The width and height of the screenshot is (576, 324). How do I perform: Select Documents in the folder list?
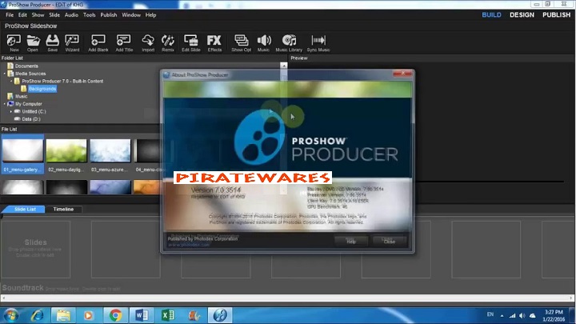coord(26,66)
